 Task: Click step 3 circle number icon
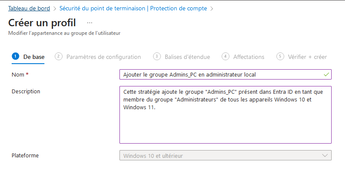point(157,56)
